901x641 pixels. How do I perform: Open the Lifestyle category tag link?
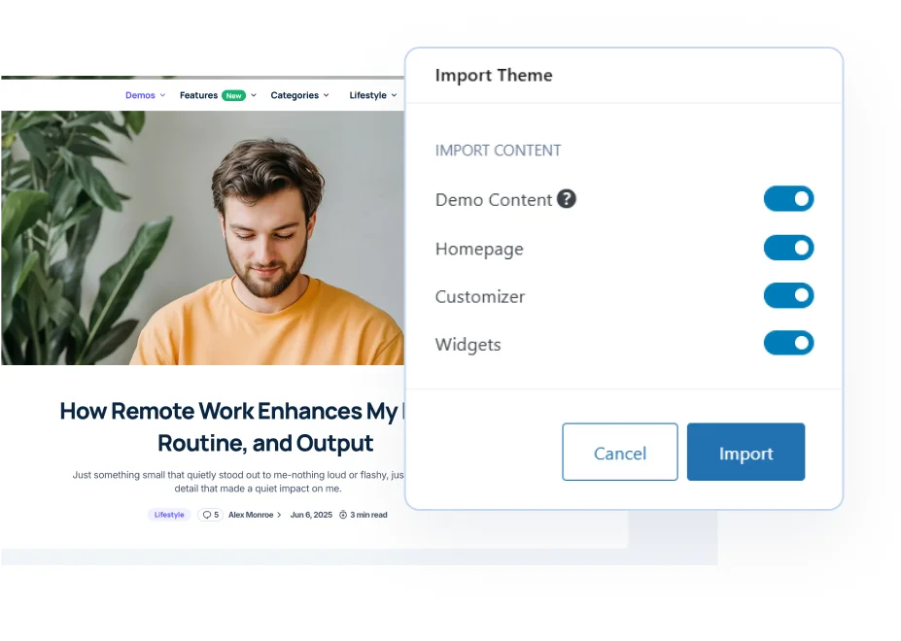(169, 515)
